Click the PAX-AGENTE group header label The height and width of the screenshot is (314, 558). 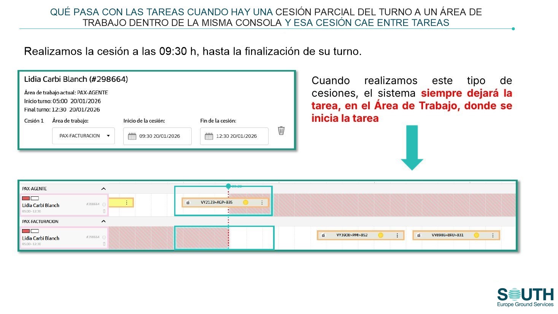pyautogui.click(x=34, y=189)
